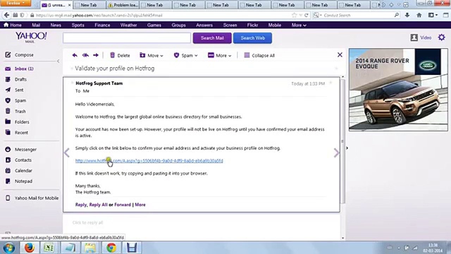Launch Google Chrome from the taskbar
The image size is (451, 254).
(111, 248)
